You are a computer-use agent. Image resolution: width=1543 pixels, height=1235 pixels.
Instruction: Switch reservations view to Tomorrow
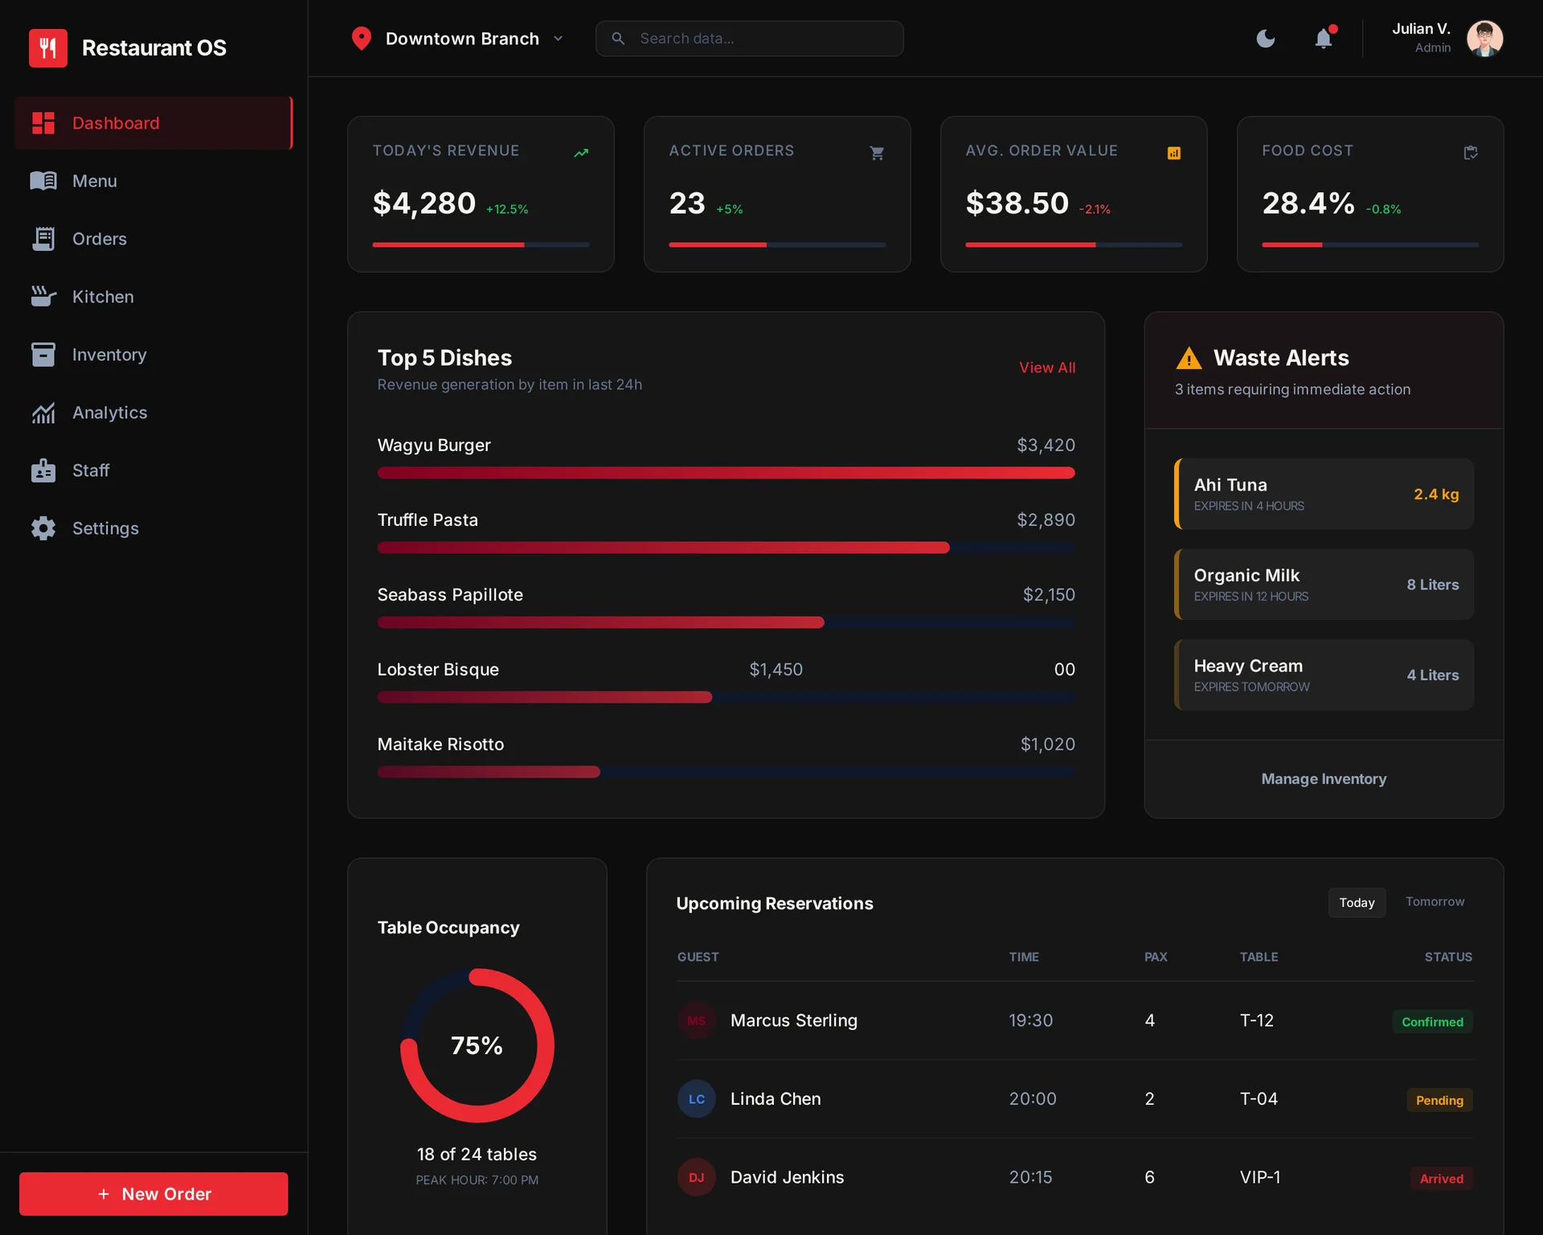pos(1435,901)
